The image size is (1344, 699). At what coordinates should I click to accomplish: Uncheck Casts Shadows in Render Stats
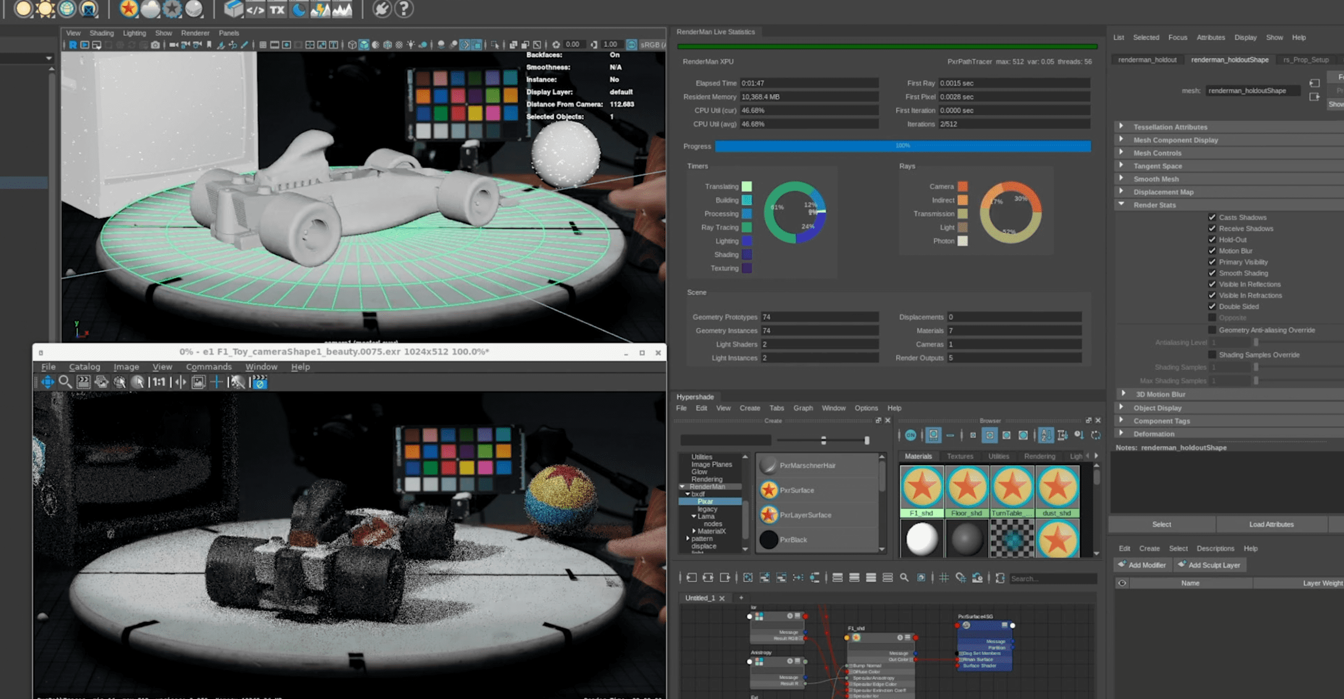point(1212,217)
